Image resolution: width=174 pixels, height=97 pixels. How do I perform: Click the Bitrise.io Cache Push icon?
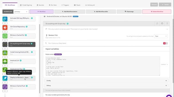tap(5, 87)
